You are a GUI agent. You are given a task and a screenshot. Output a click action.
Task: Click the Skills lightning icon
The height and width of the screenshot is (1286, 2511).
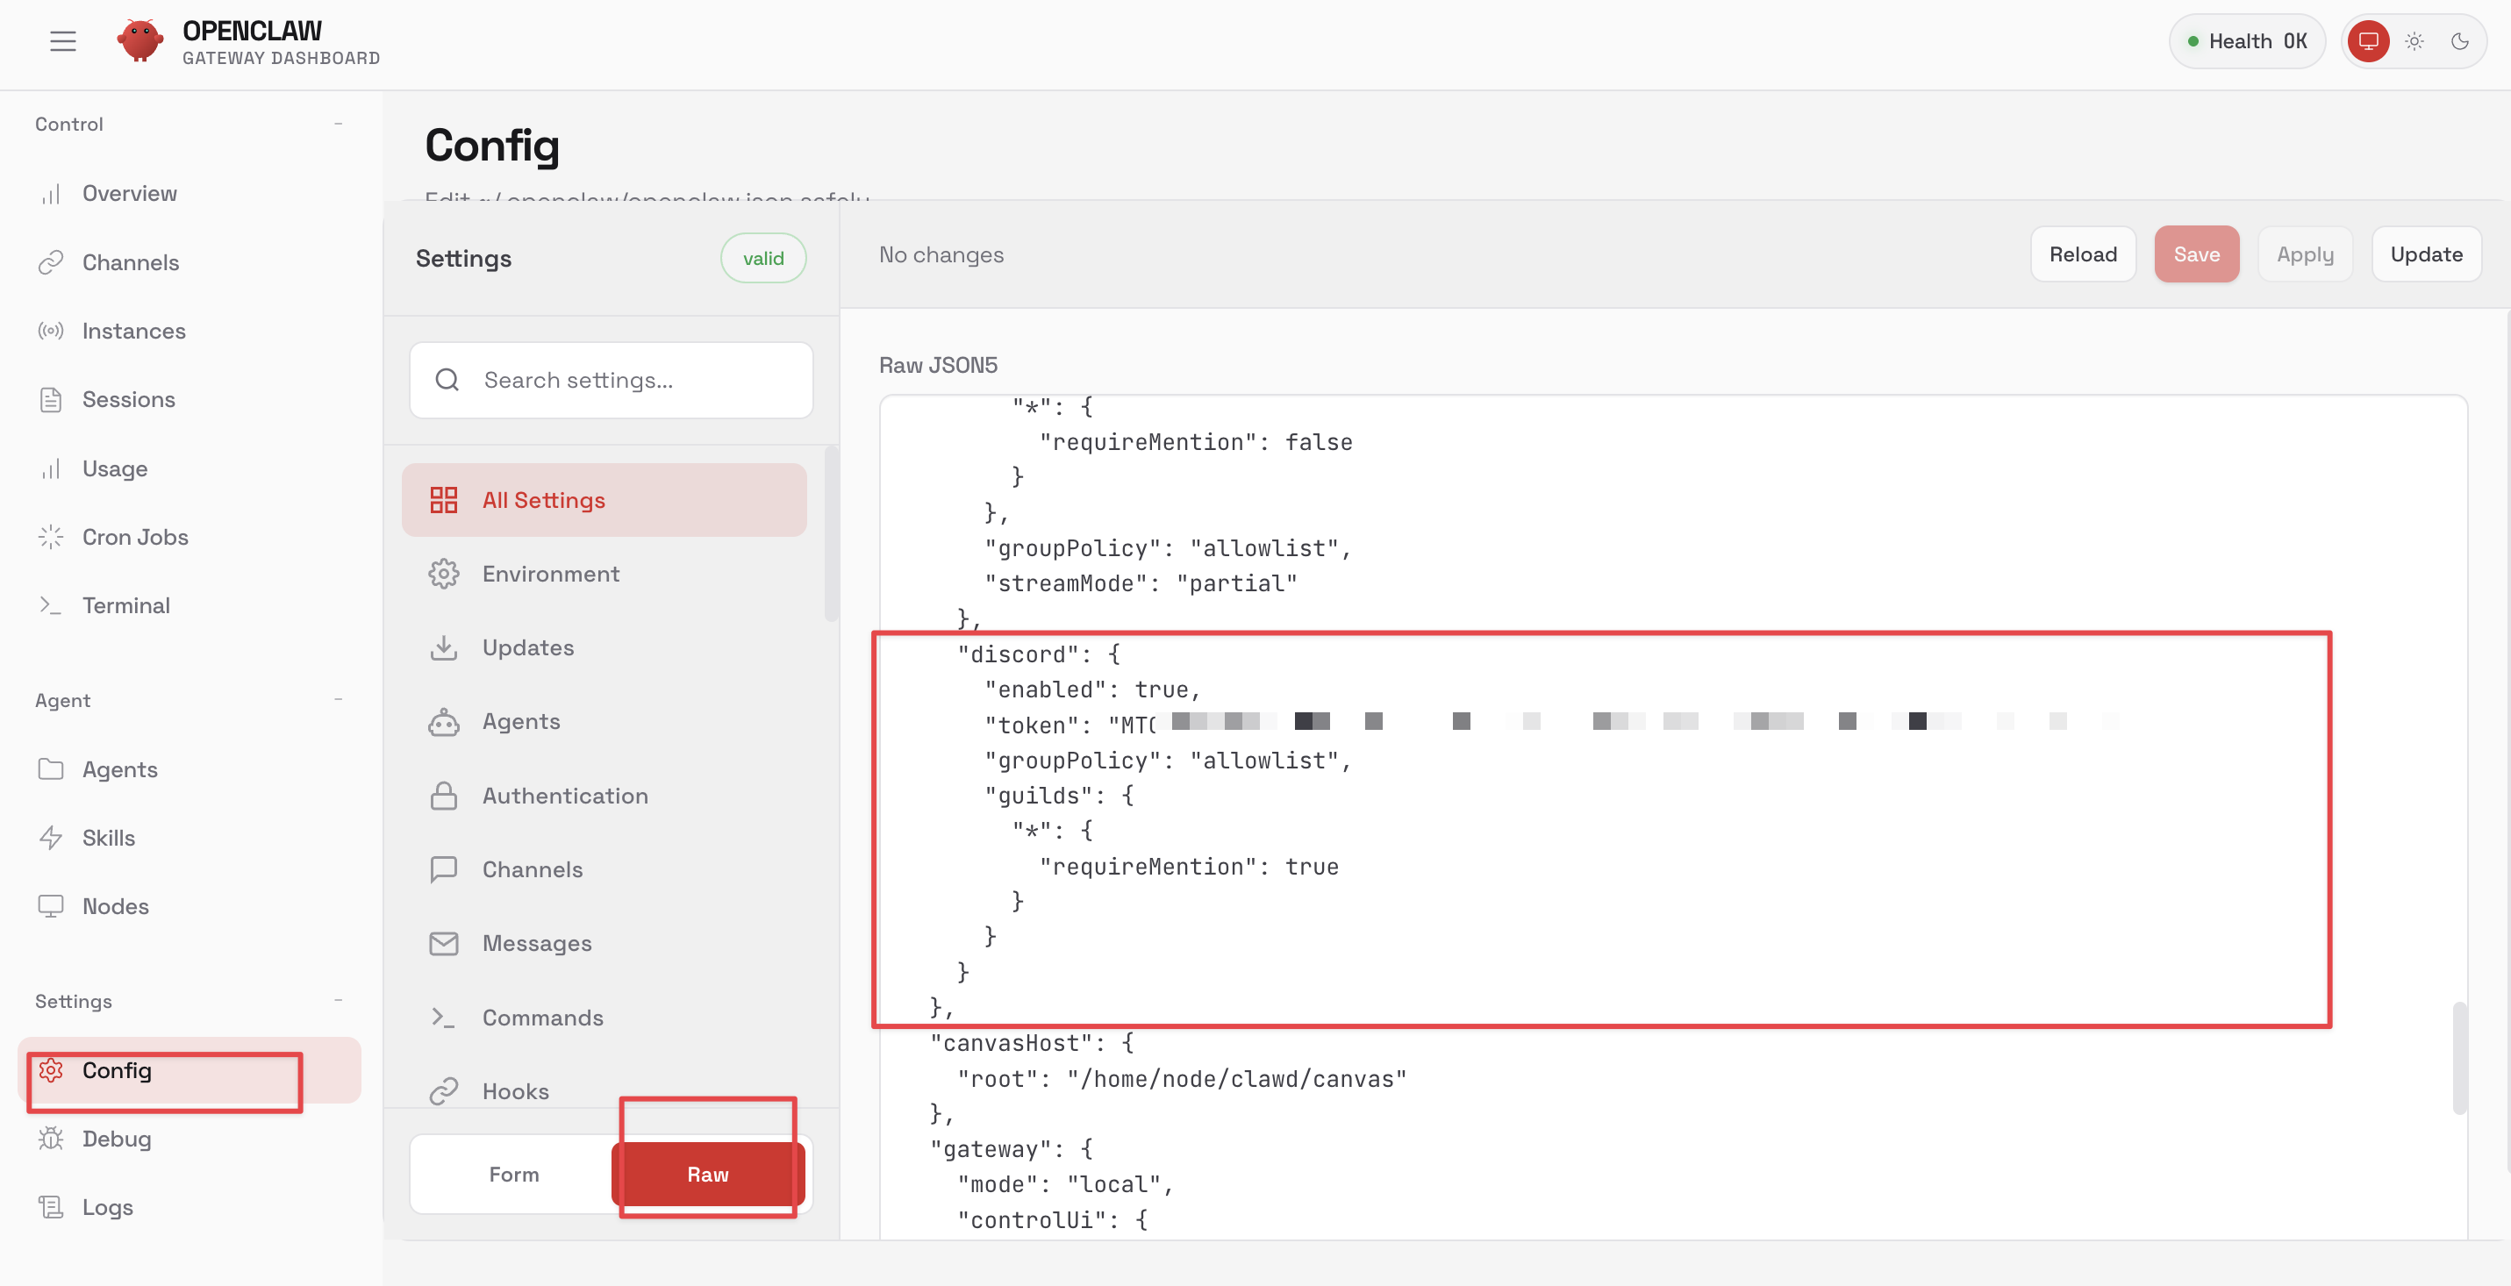tap(51, 838)
